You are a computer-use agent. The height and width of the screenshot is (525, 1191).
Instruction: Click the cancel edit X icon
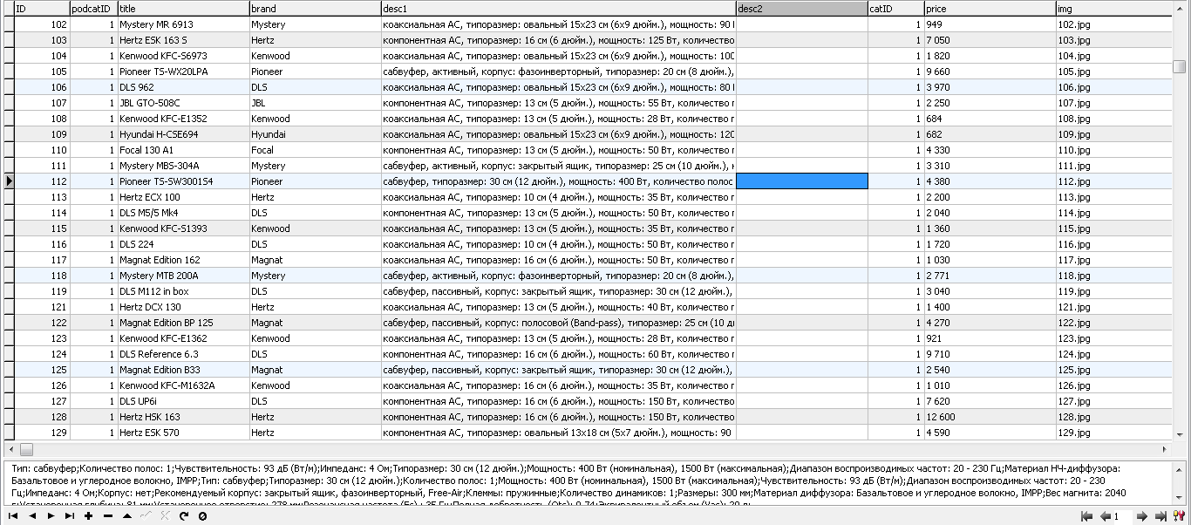[165, 516]
